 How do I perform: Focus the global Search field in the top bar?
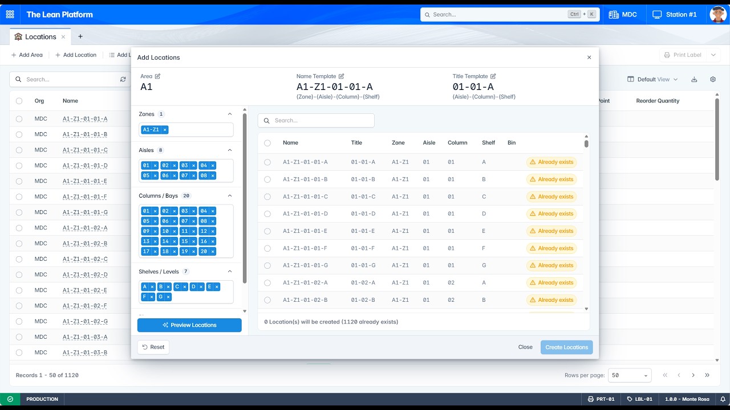[509, 14]
